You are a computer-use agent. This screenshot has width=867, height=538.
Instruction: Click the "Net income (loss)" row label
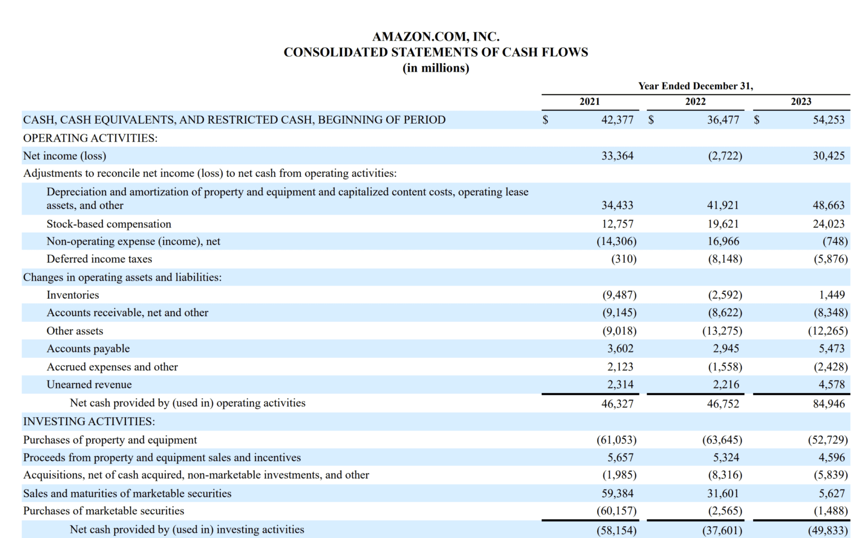[64, 156]
